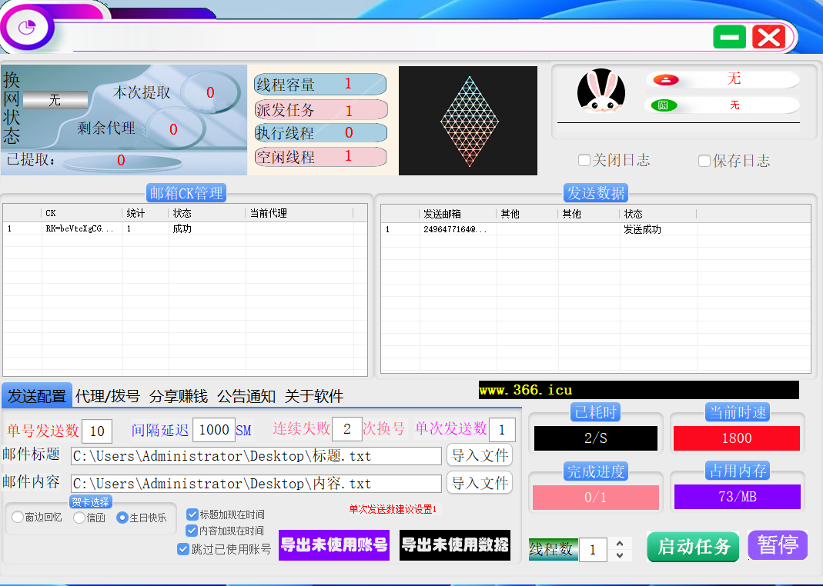Increase 线程数 with the up arrow

coord(620,544)
